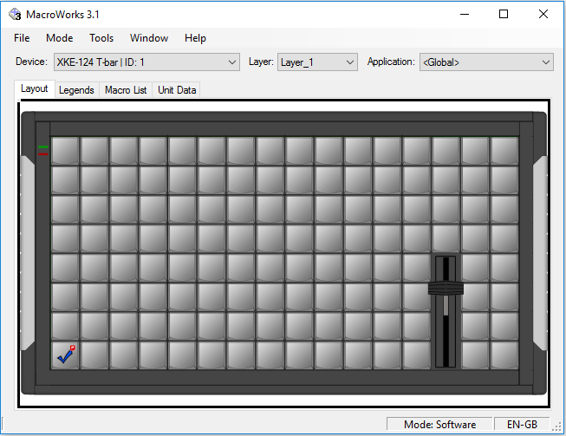This screenshot has width=566, height=436.
Task: Open the Help menu
Action: [x=195, y=38]
